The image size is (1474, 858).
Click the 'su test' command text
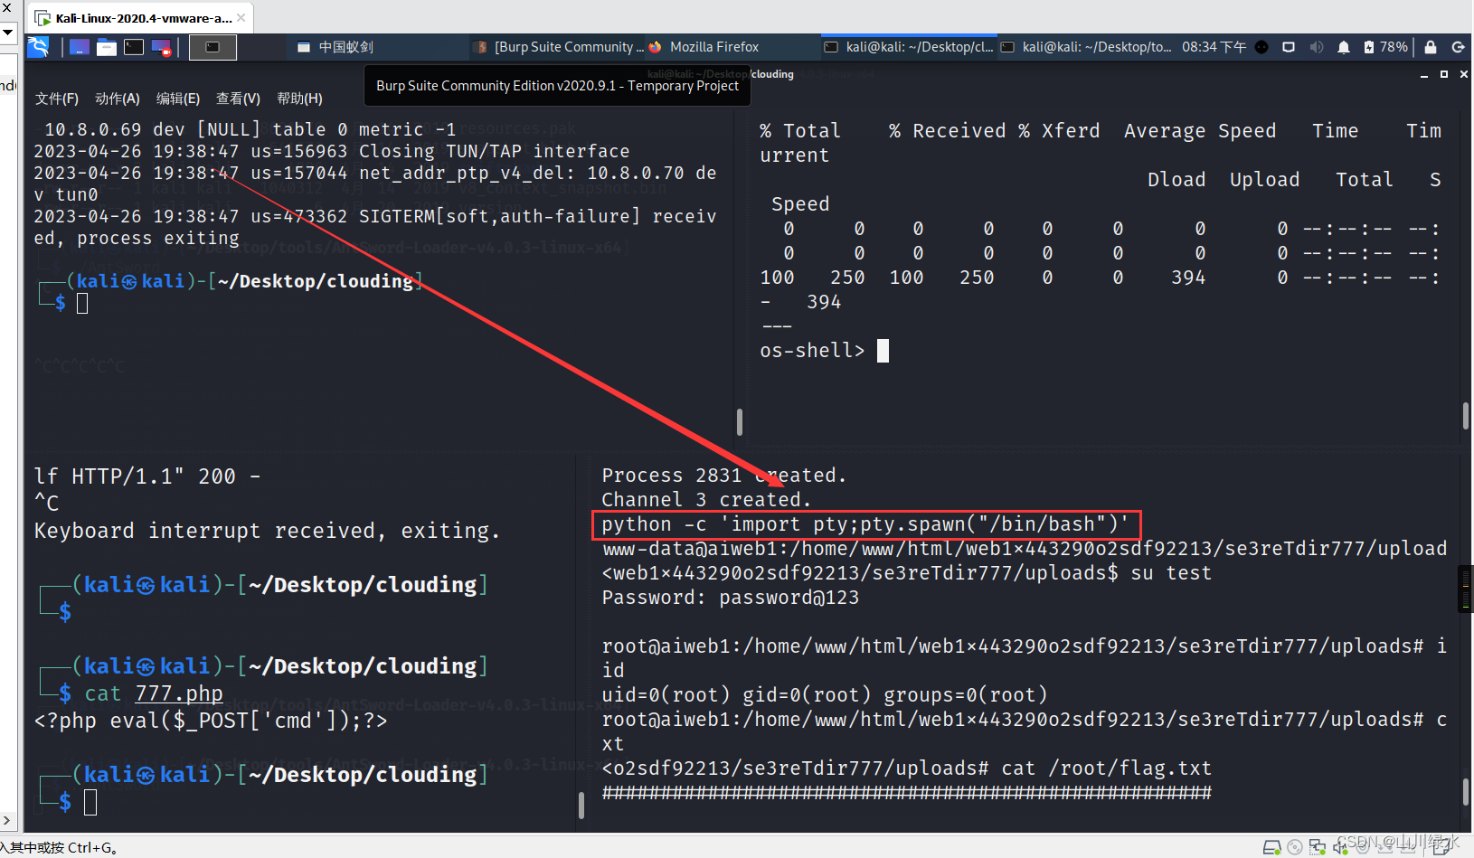click(1171, 573)
